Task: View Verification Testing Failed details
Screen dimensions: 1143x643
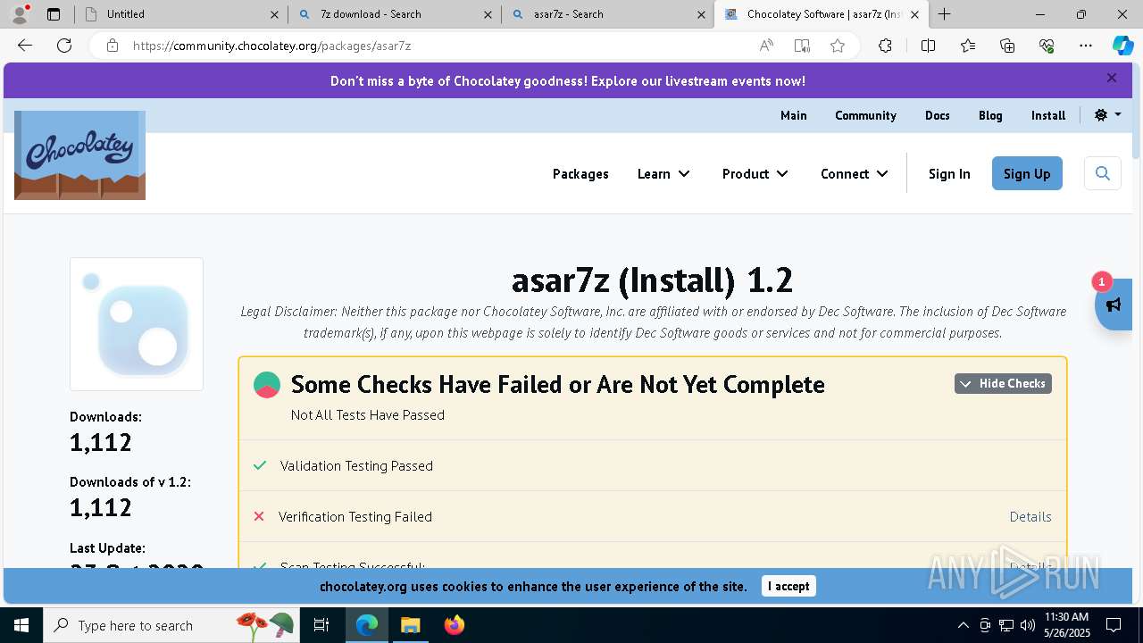Action: click(x=1030, y=516)
